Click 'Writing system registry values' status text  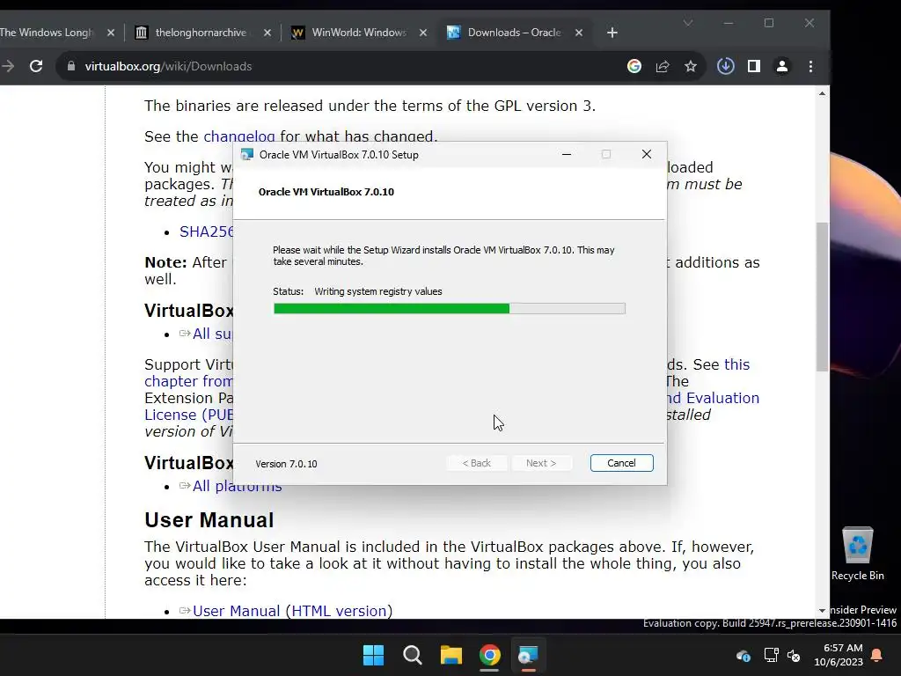pos(378,291)
